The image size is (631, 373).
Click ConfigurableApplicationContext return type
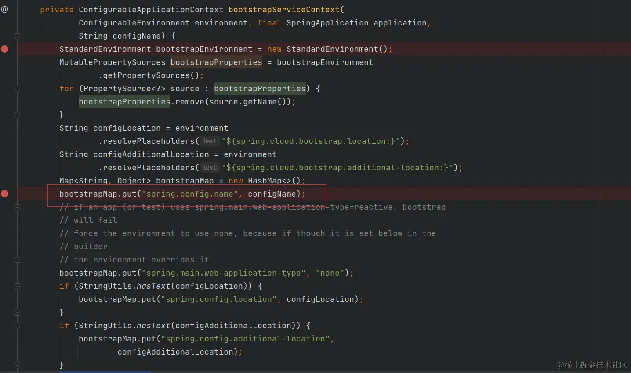point(151,10)
